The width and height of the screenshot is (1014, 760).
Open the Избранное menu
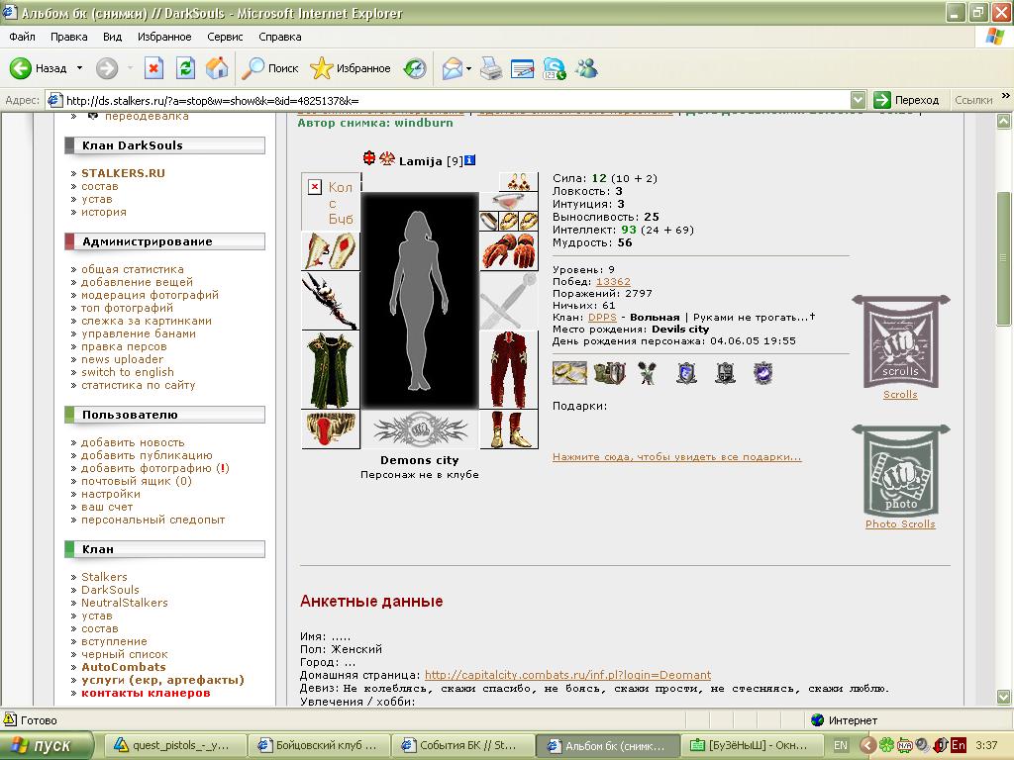164,37
